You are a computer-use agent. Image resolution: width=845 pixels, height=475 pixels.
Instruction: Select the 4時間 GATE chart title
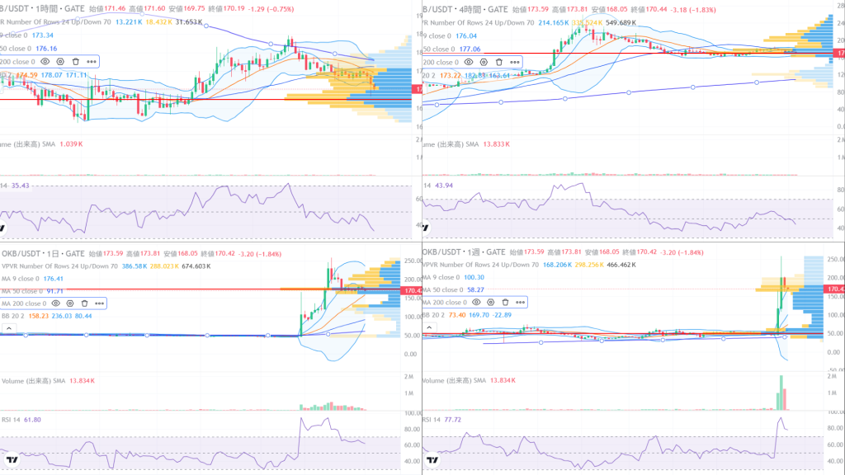465,9
